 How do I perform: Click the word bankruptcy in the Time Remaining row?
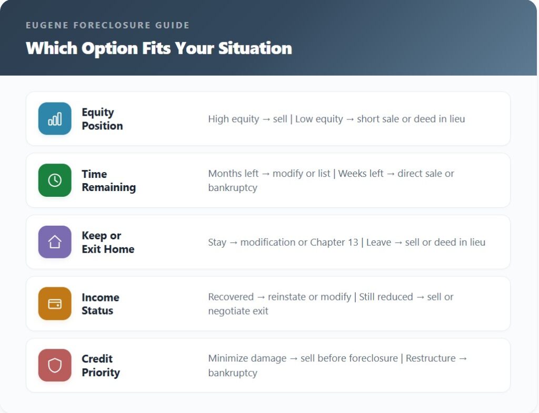click(x=233, y=187)
